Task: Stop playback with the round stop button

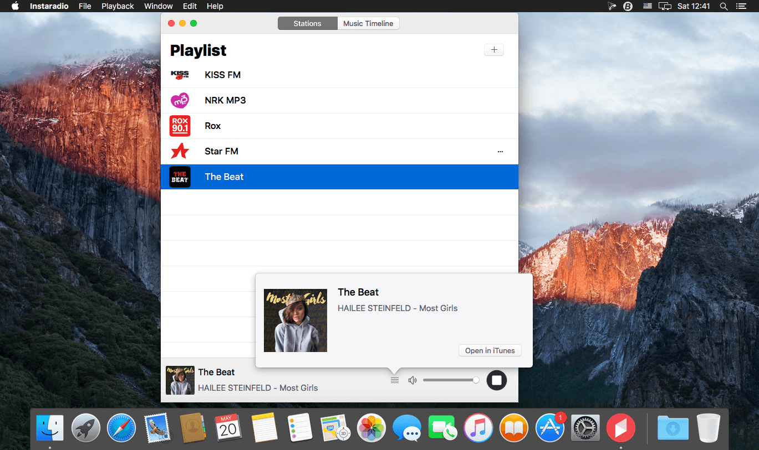Action: coord(497,380)
